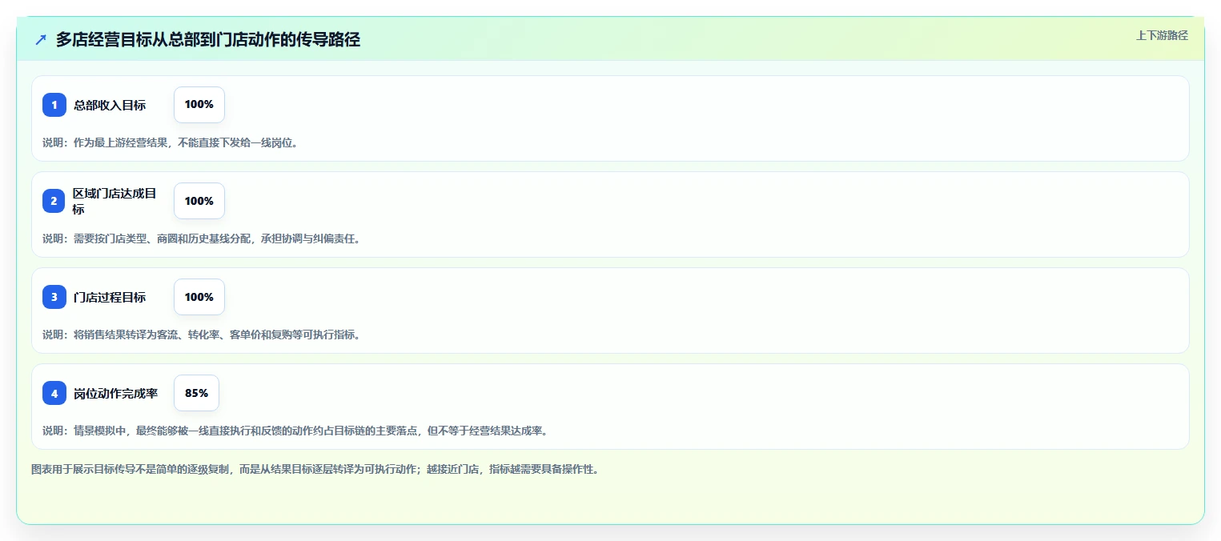Click the note starting 说明：需要按门店类型

201,238
